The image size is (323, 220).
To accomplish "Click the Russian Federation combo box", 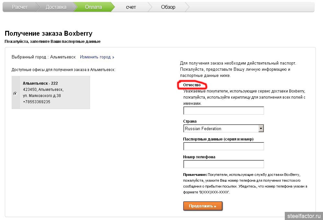I will pyautogui.click(x=221, y=128).
